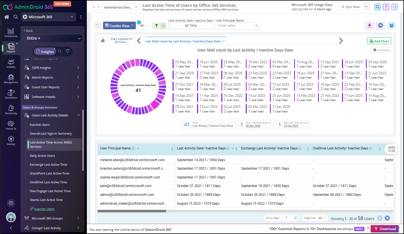This screenshot has width=404, height=234.
Task: Click the Go to Page number field
Action: tap(287, 218)
